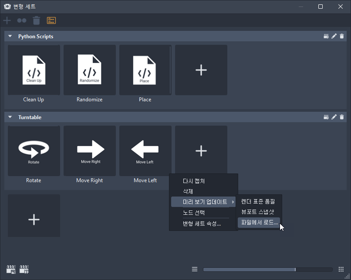Select the Clean Up script thumbnail
This screenshot has width=351, height=280.
point(34,70)
